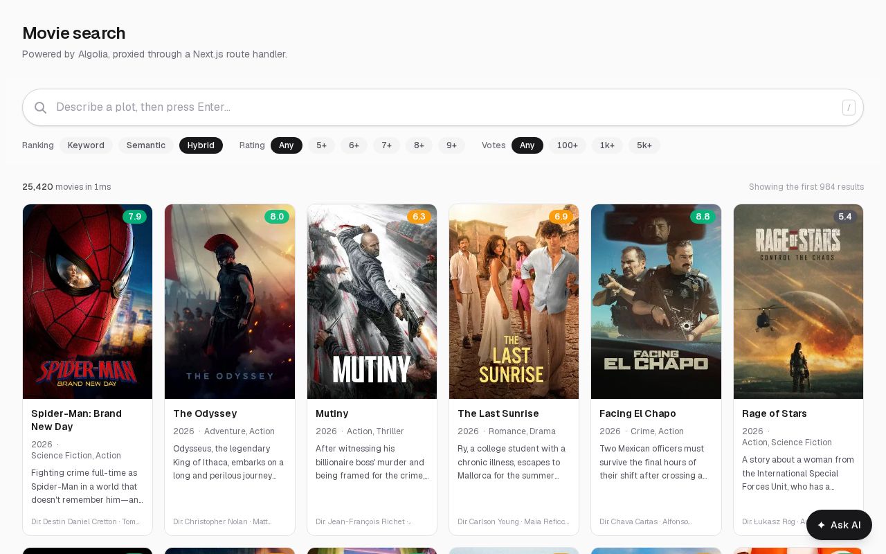Viewport: 886px width, 554px height.
Task: Click the Mutiny title text
Action: click(x=332, y=413)
